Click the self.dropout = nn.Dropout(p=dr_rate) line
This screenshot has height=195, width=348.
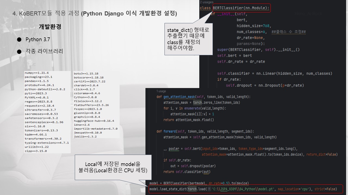(x=265, y=85)
